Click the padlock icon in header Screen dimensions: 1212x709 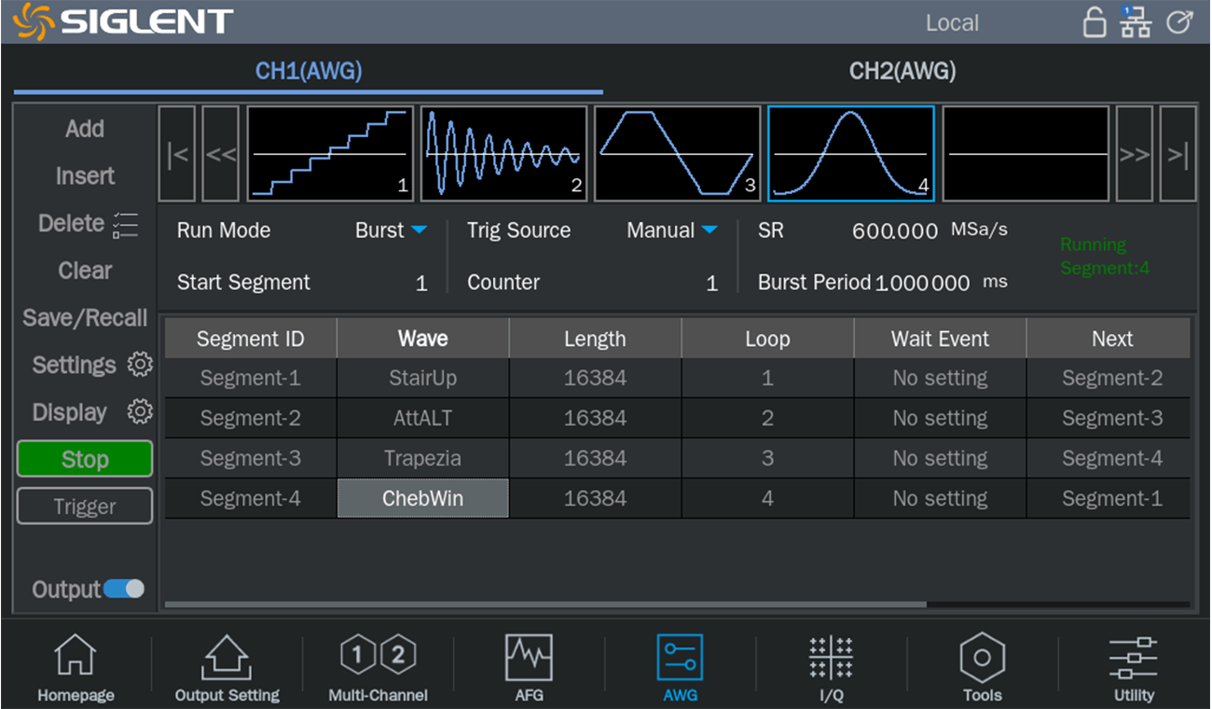point(1095,22)
